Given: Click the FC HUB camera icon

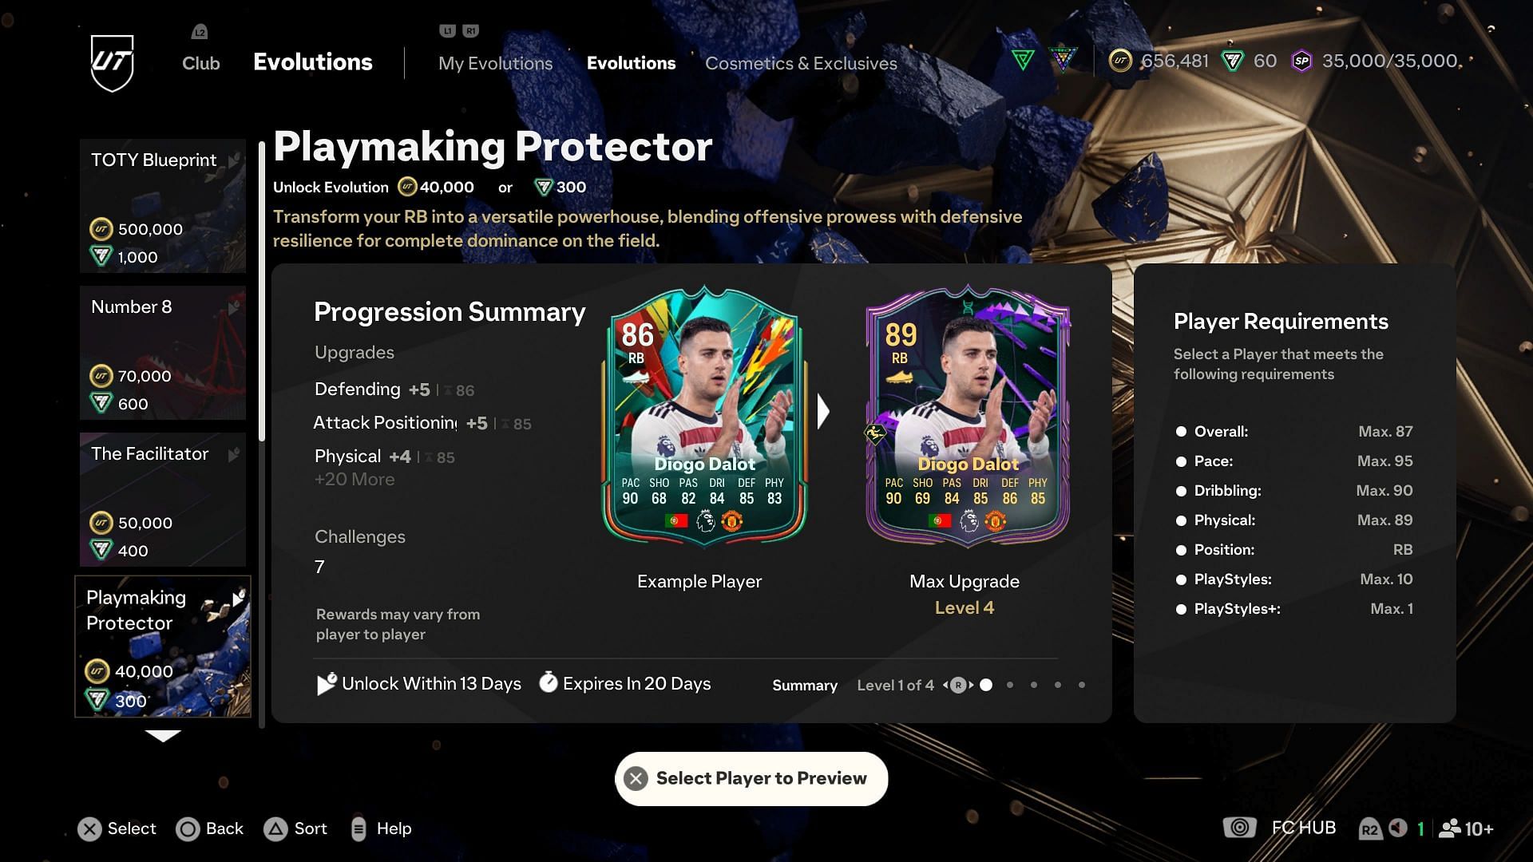Looking at the screenshot, I should tap(1239, 828).
